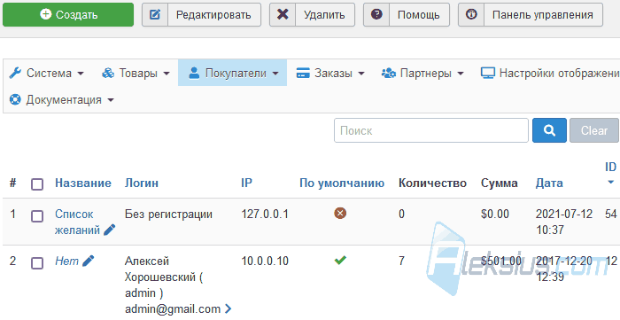This screenshot has width=620, height=320.
Task: Click the pencil edit icon beside Редактировать
Action: [155, 15]
